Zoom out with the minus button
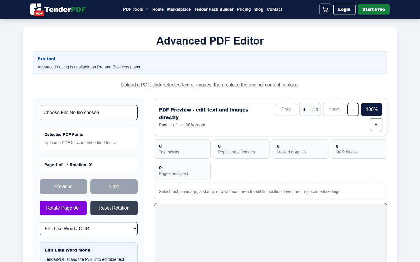 point(353,109)
